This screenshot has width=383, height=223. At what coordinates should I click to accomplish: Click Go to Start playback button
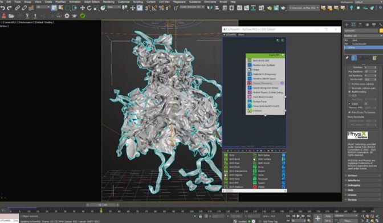pyautogui.click(x=288, y=216)
